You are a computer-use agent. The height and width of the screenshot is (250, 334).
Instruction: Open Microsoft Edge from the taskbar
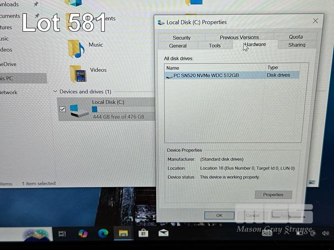(103, 233)
